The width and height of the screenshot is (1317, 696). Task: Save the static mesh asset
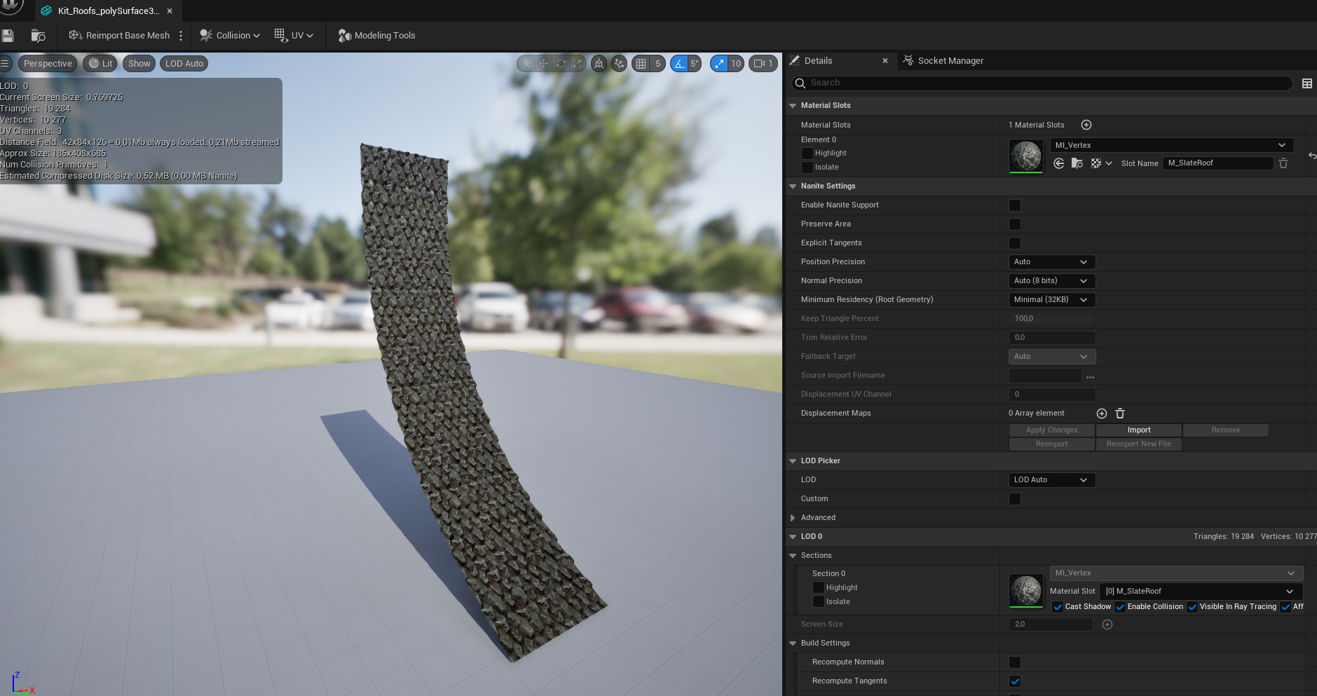tap(8, 36)
